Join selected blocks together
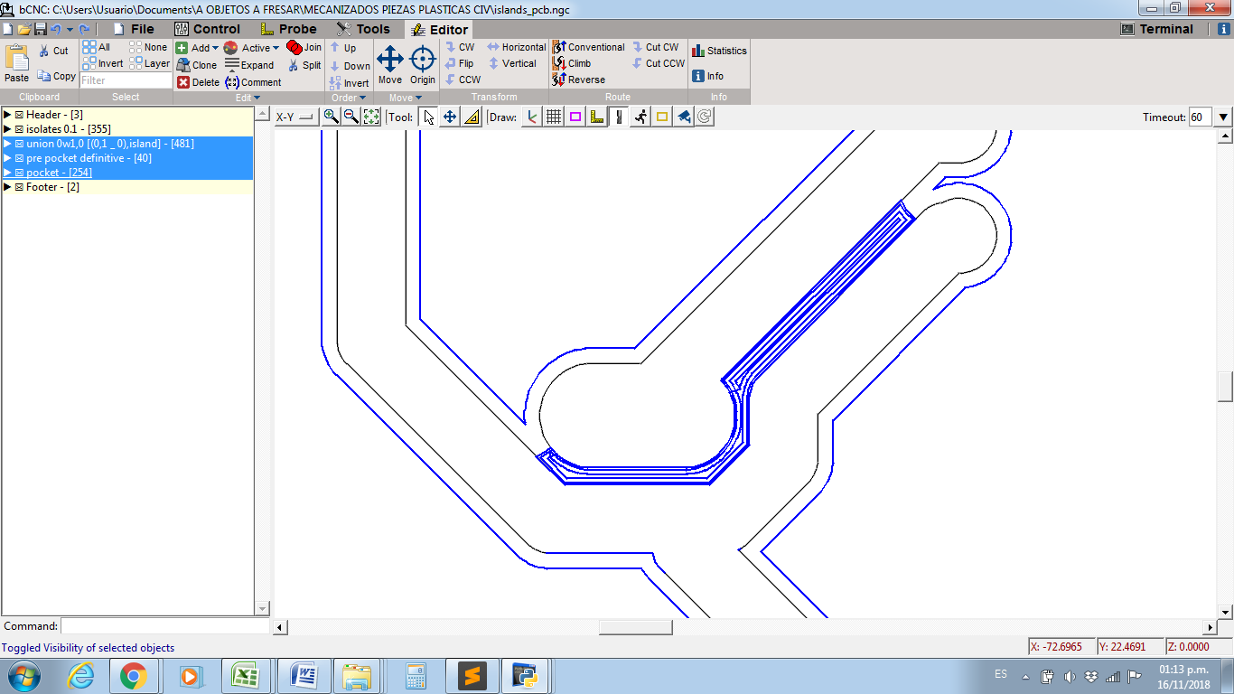Image resolution: width=1234 pixels, height=694 pixels. pos(304,47)
